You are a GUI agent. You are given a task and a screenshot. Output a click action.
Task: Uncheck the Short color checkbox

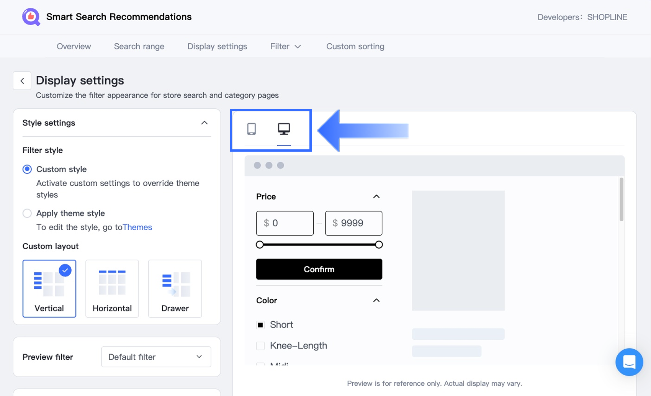[x=260, y=325]
